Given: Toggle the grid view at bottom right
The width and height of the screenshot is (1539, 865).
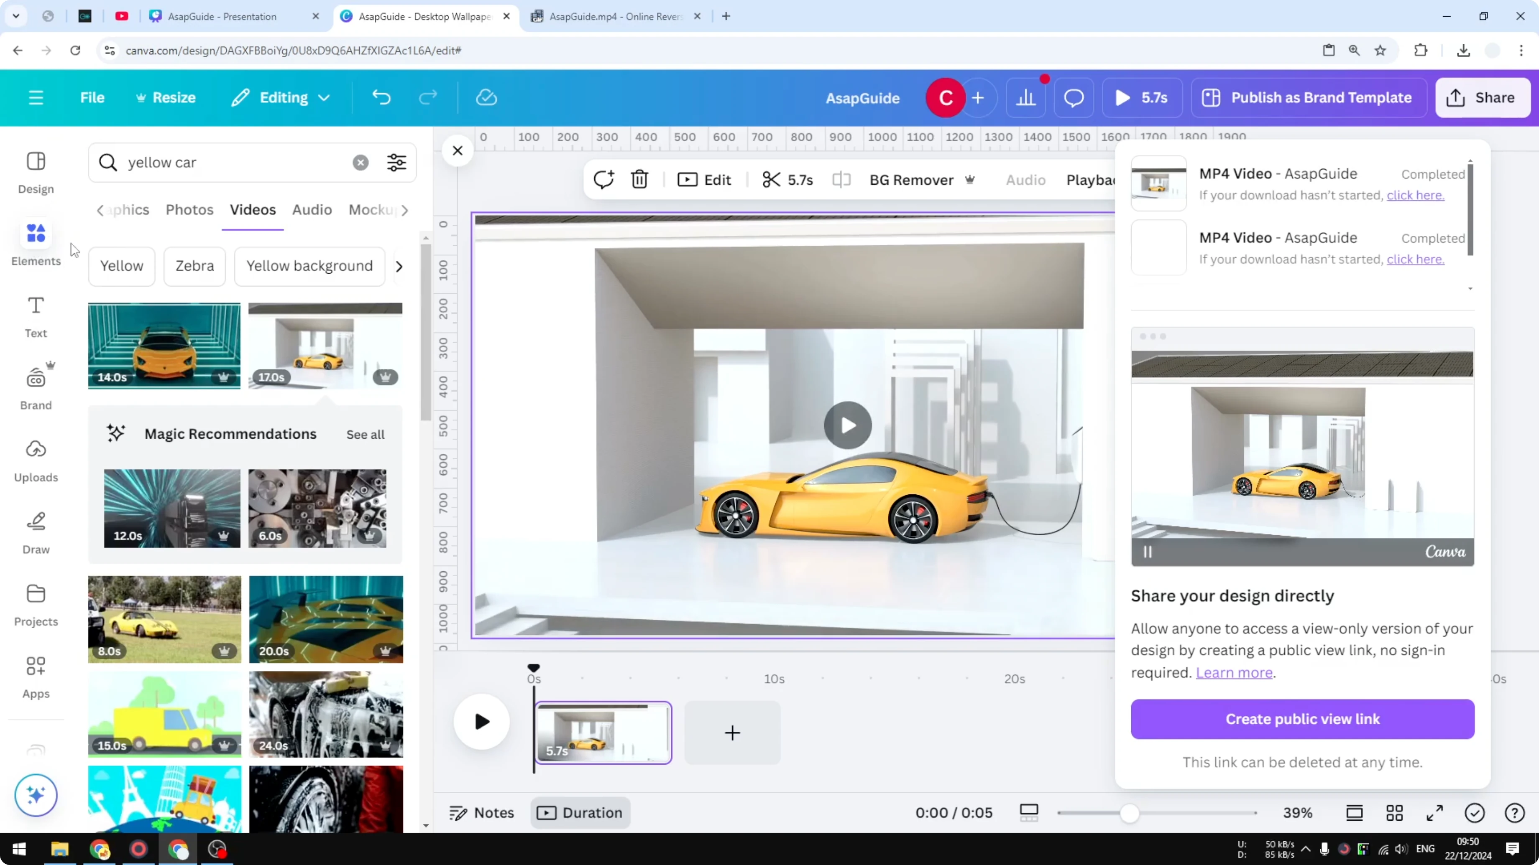Looking at the screenshot, I should pyautogui.click(x=1394, y=812).
